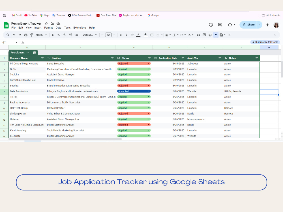Click the functions sigma icon
The height and width of the screenshot is (212, 283).
(x=229, y=35)
